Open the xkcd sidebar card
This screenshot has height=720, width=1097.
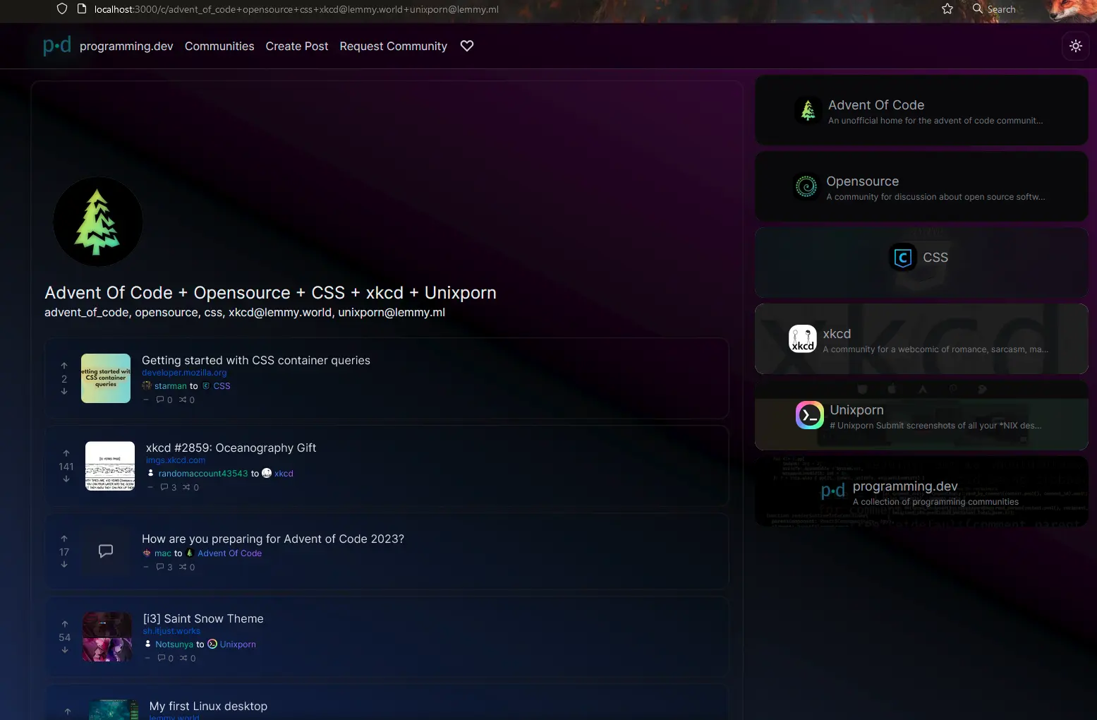(x=921, y=339)
